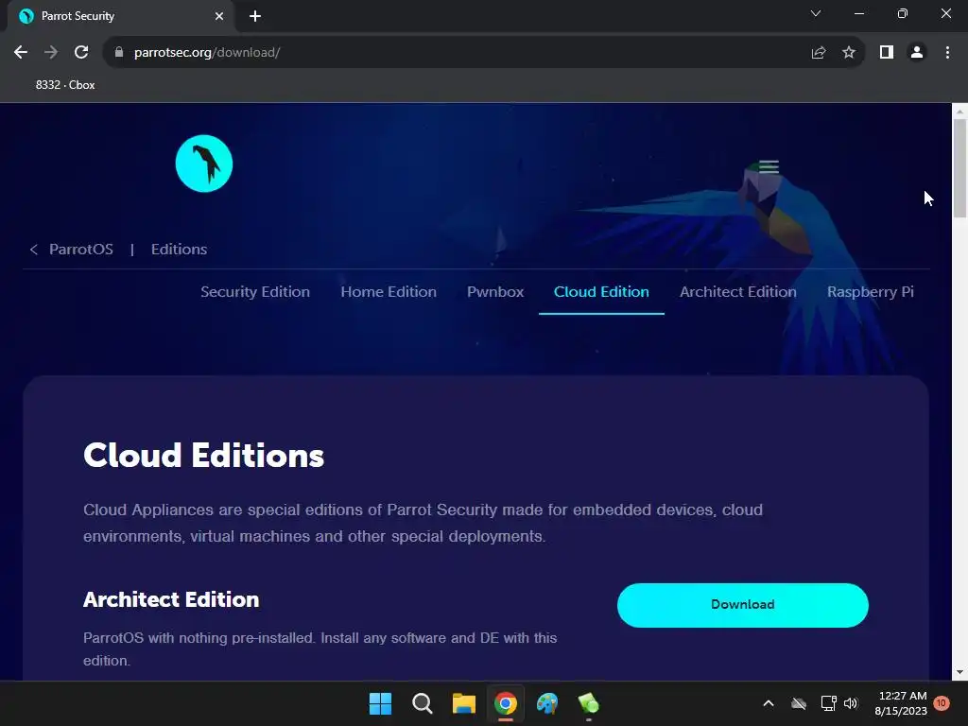This screenshot has height=726, width=968.
Task: Open the Paint app from the taskbar
Action: coord(547,703)
